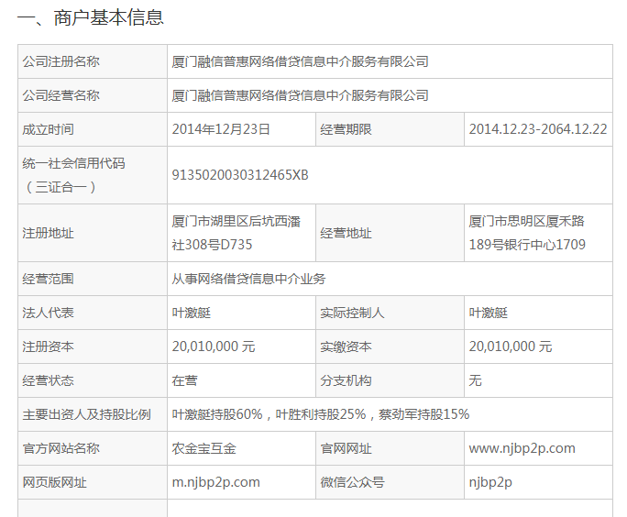Viewport: 627px width, 517px height.
Task: Click the label 实际控制人
Action: pos(352,313)
